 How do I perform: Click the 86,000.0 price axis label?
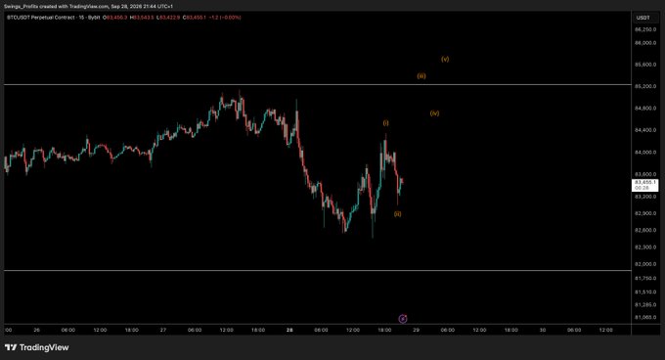coord(645,43)
